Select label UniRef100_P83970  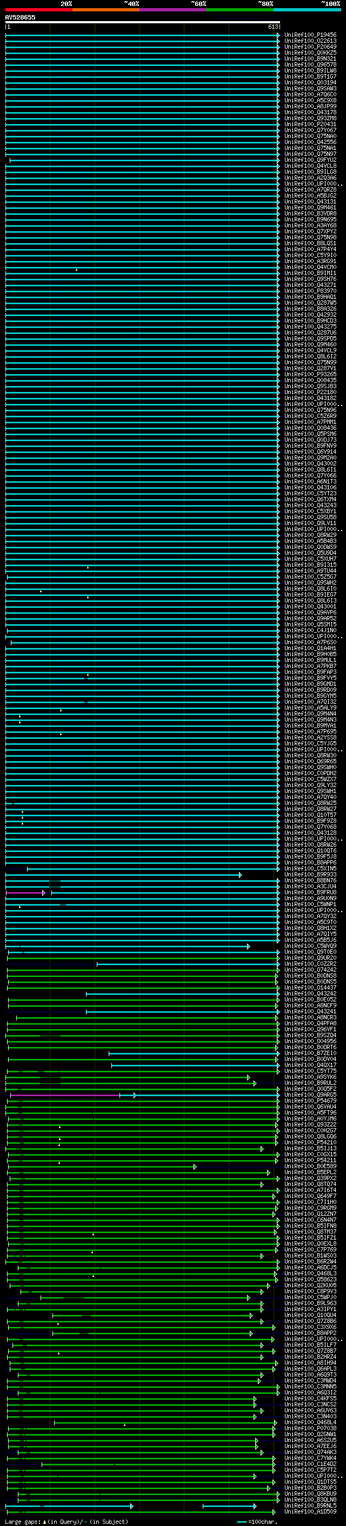[x=310, y=291]
